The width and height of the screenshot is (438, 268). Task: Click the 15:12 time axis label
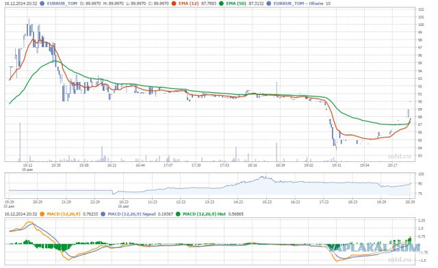[27, 165]
